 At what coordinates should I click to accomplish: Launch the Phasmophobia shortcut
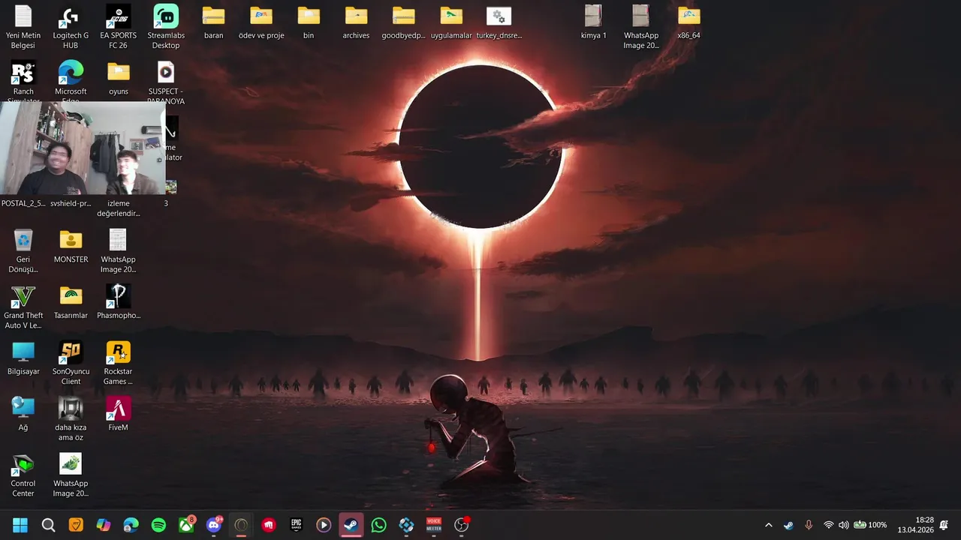point(118,303)
